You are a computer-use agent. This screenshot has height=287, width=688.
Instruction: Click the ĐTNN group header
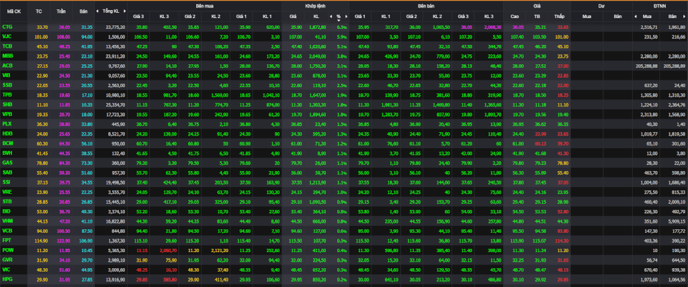click(660, 7)
